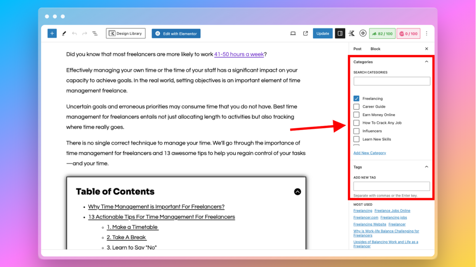Screen dimensions: 476x267
Task: Open the desktop preview icon
Action: 293,33
